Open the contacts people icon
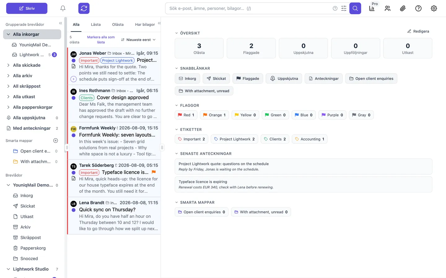The image size is (446, 278). click(x=387, y=8)
